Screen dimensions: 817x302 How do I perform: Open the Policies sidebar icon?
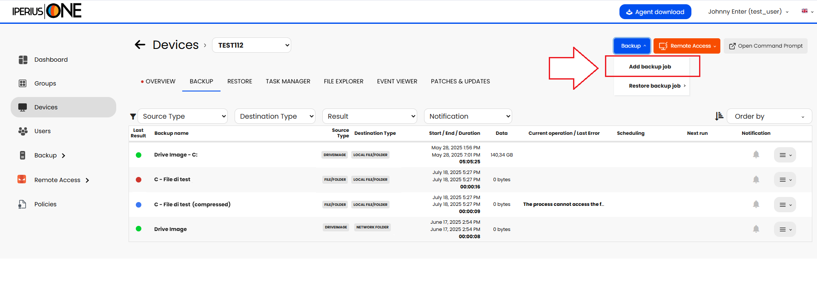pos(23,205)
